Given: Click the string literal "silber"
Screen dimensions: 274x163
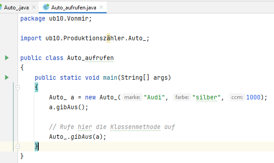Looking at the screenshot, I should coord(207,97).
